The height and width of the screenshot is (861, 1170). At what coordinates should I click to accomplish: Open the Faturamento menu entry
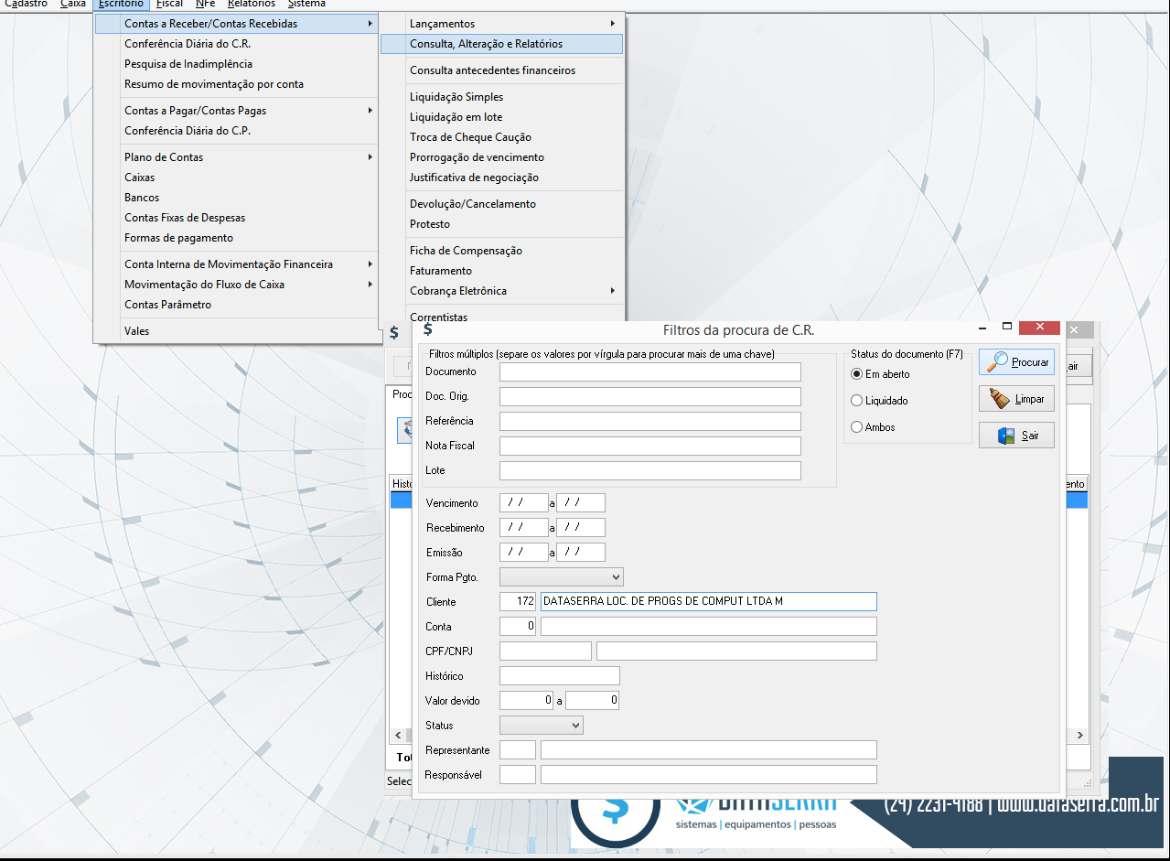502,271
